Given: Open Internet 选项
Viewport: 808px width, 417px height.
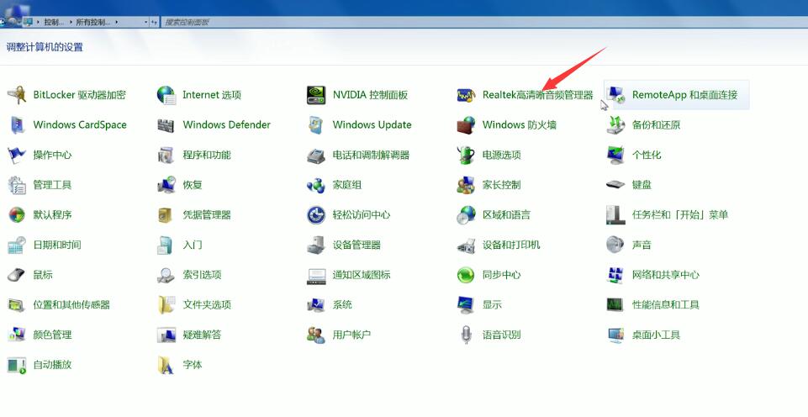Looking at the screenshot, I should [199, 95].
